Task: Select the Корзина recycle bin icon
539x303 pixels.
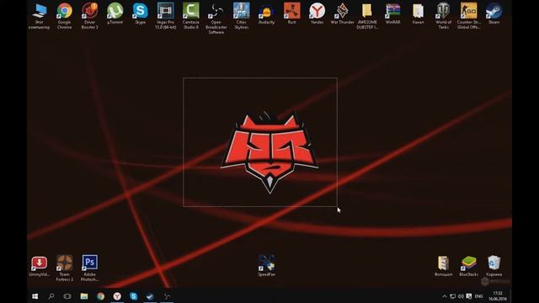Action: click(x=494, y=266)
